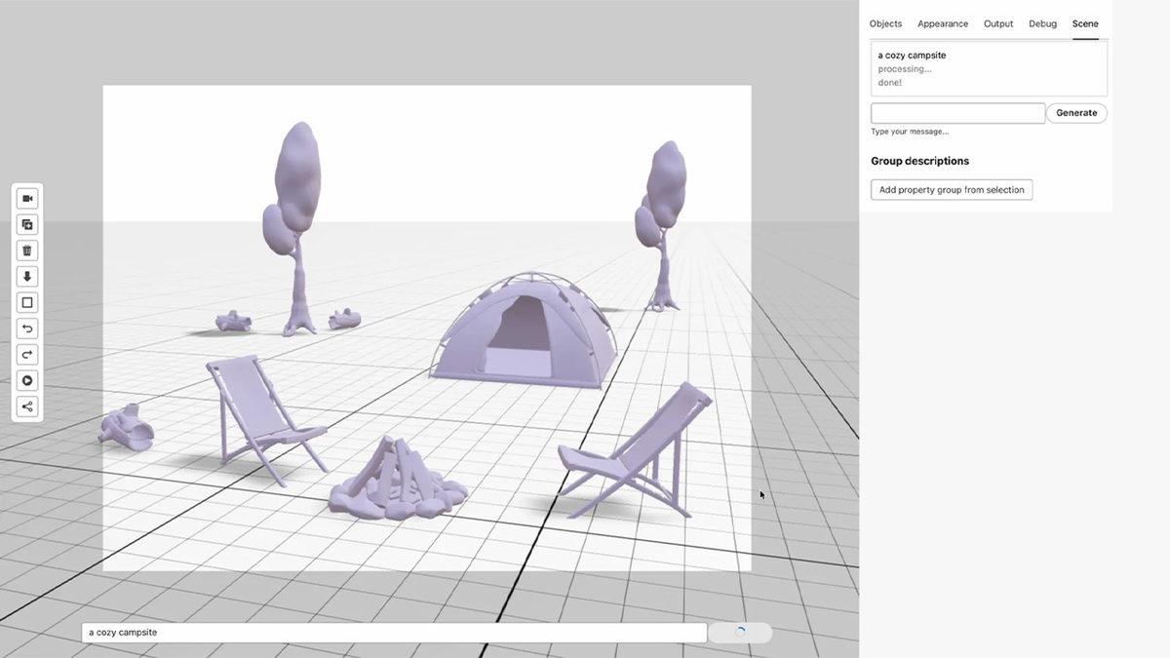
Task: Click the download arrow icon
Action: click(26, 277)
